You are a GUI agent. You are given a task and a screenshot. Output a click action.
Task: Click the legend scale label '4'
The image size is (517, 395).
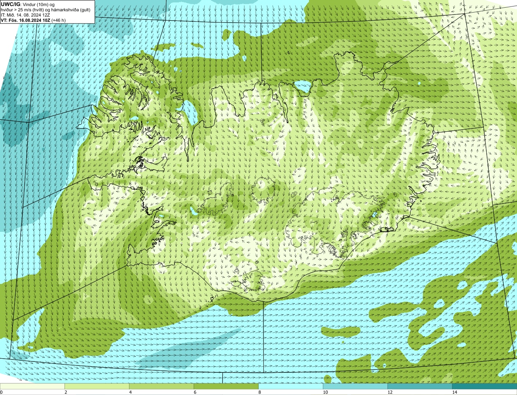[130, 392]
